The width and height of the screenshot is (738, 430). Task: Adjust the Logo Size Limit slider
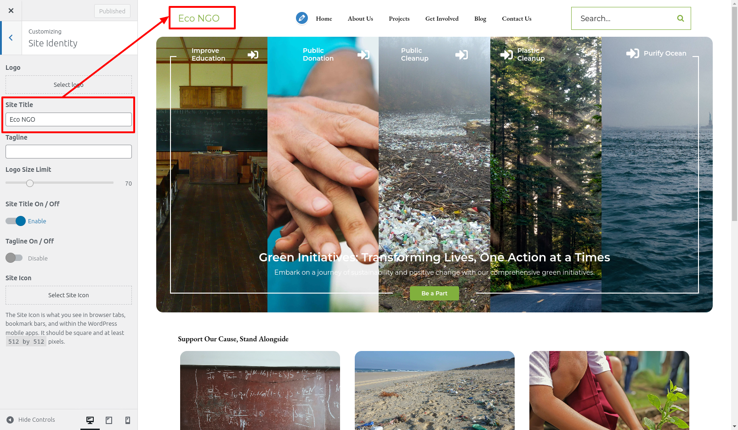tap(30, 183)
